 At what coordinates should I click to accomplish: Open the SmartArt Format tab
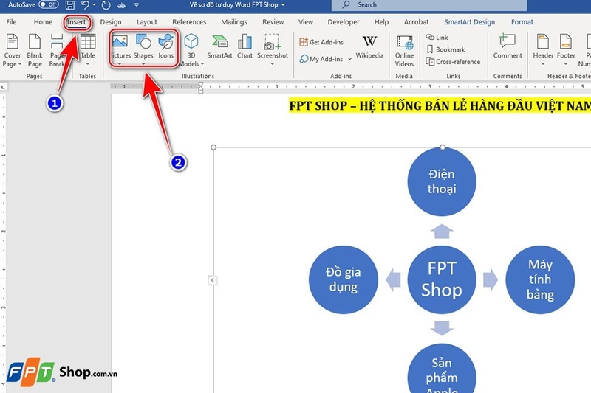click(x=522, y=22)
